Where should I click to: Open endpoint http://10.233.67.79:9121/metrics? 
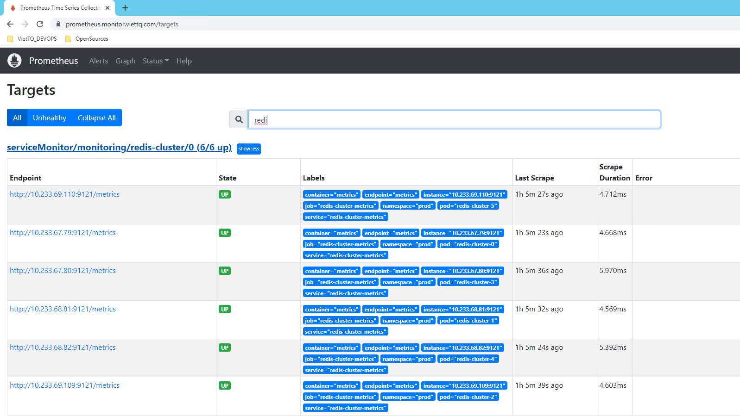click(x=63, y=233)
